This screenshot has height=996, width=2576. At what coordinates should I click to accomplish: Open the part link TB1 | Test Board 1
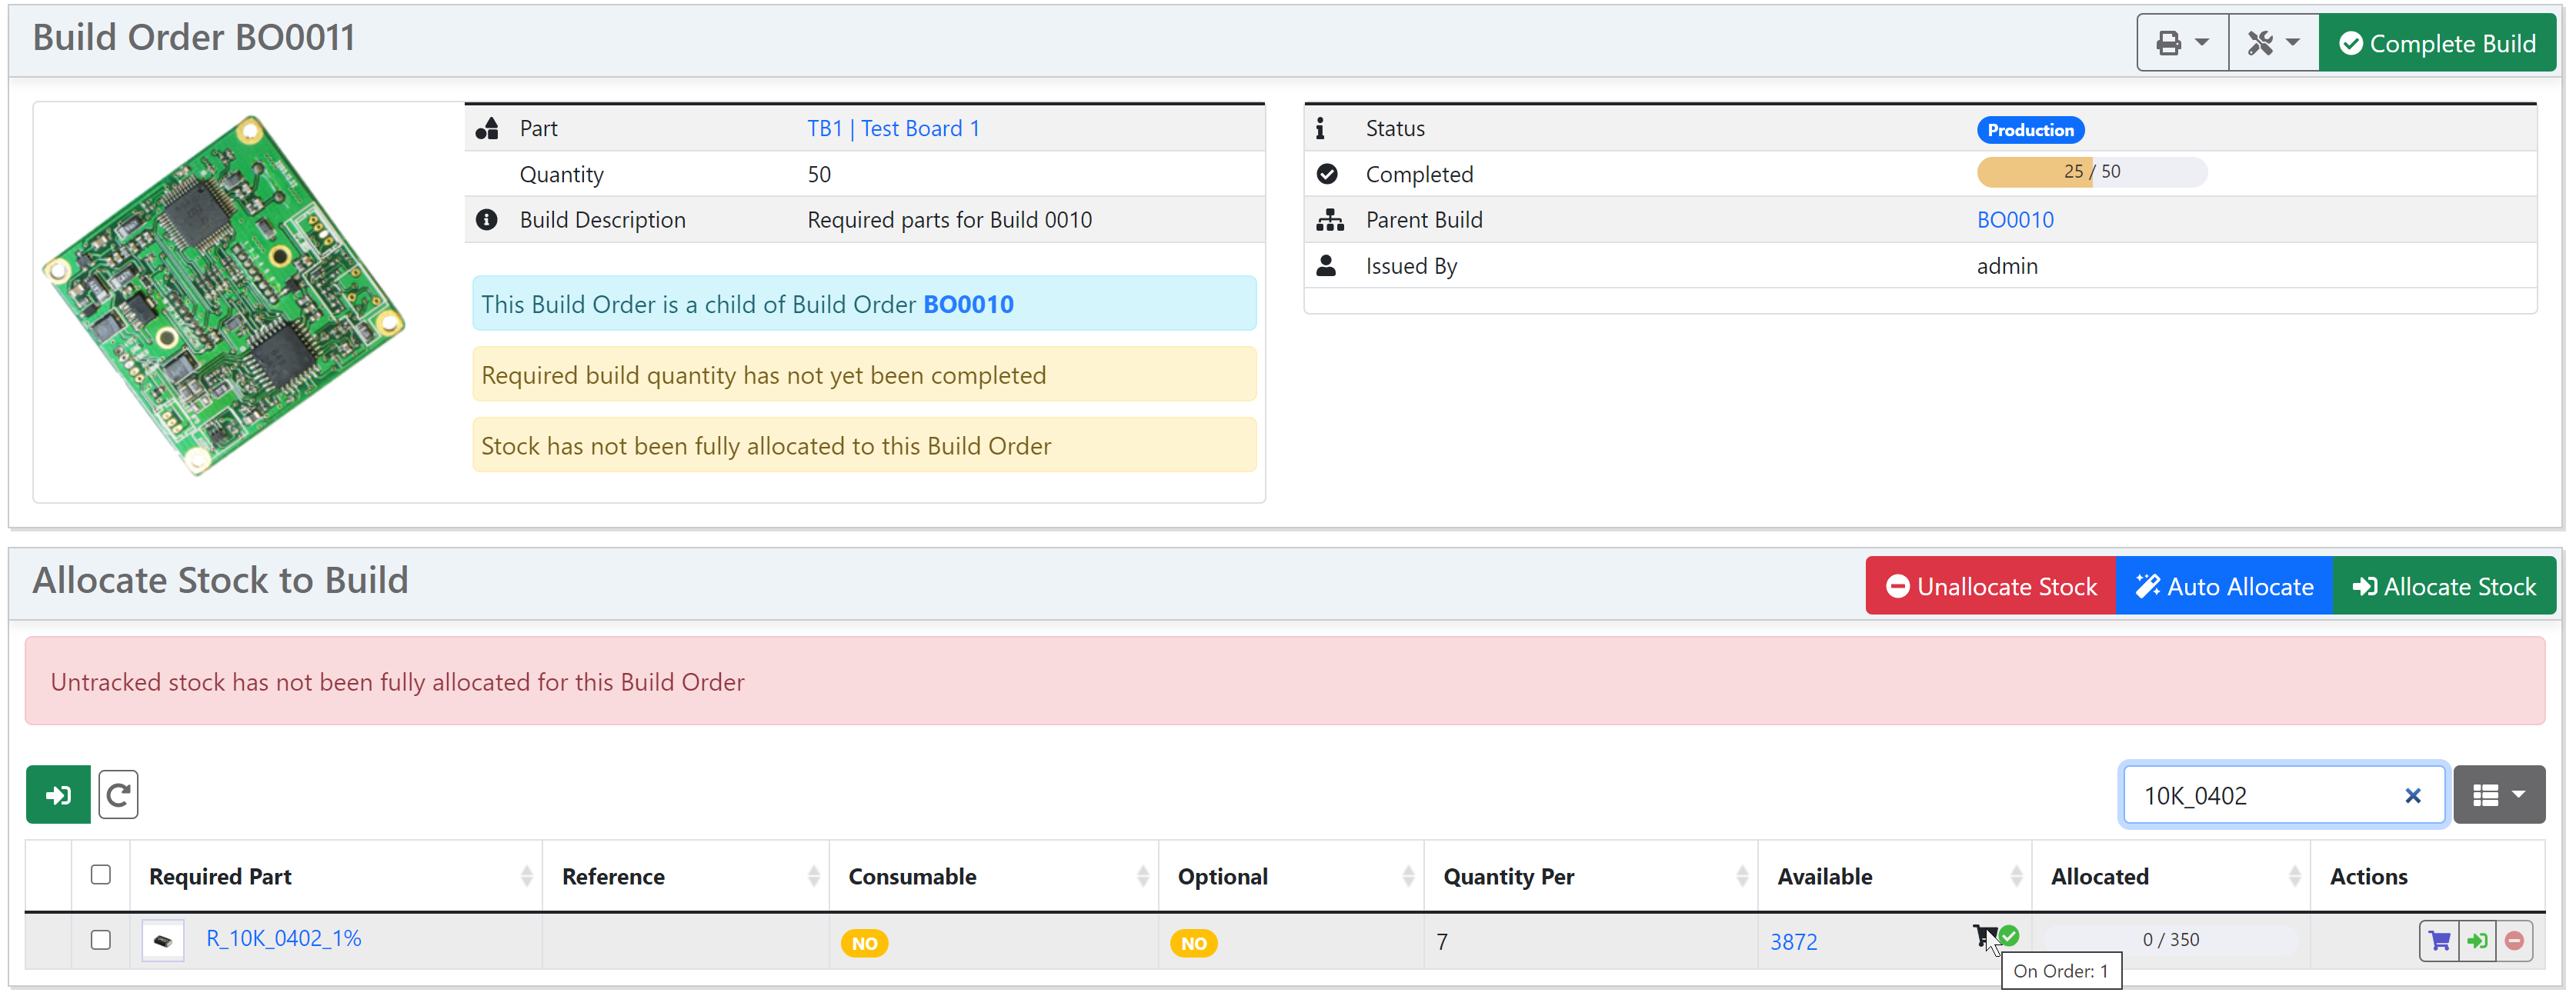coord(893,128)
